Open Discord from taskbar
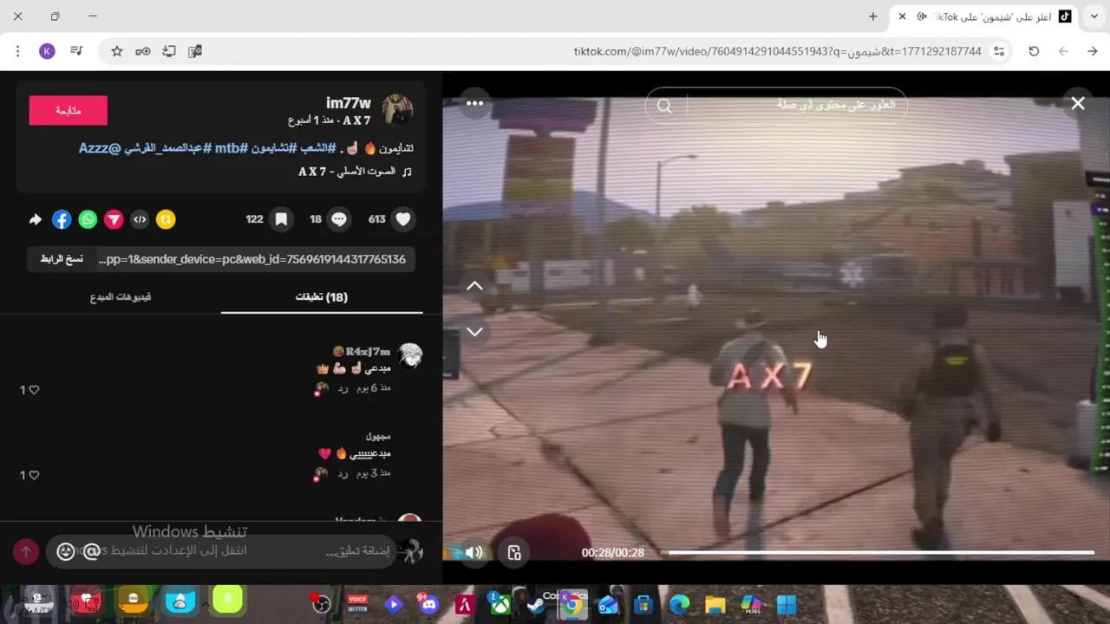1110x624 pixels. (x=428, y=604)
